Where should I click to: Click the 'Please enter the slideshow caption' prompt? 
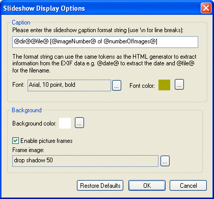[x=98, y=30]
